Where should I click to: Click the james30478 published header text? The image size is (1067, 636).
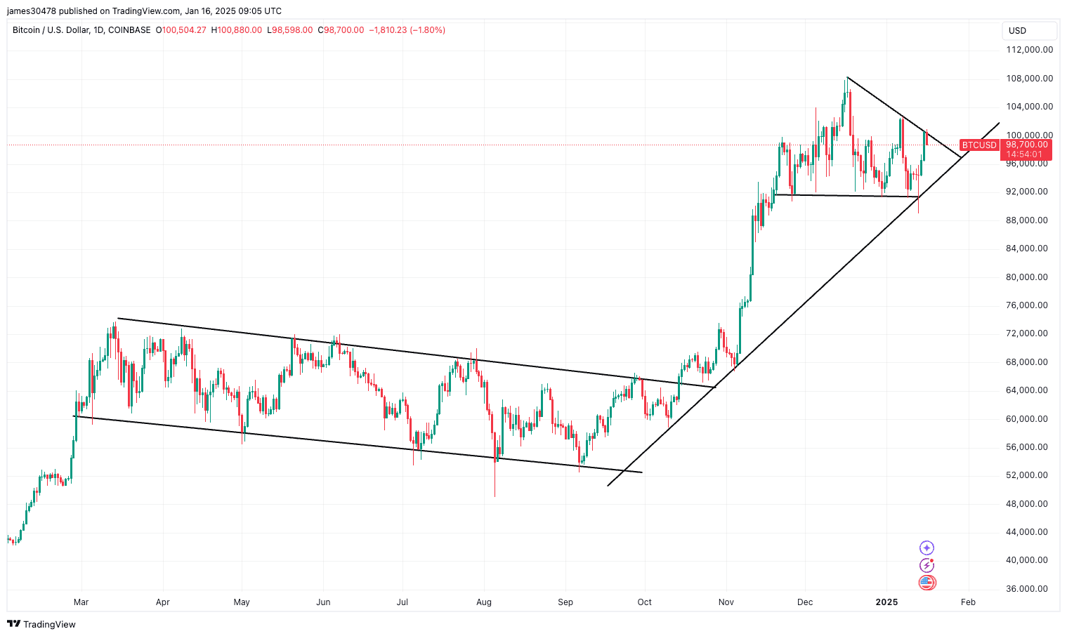pyautogui.click(x=144, y=11)
